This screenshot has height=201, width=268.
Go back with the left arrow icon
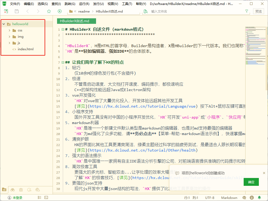pyautogui.click(x=27, y=11)
